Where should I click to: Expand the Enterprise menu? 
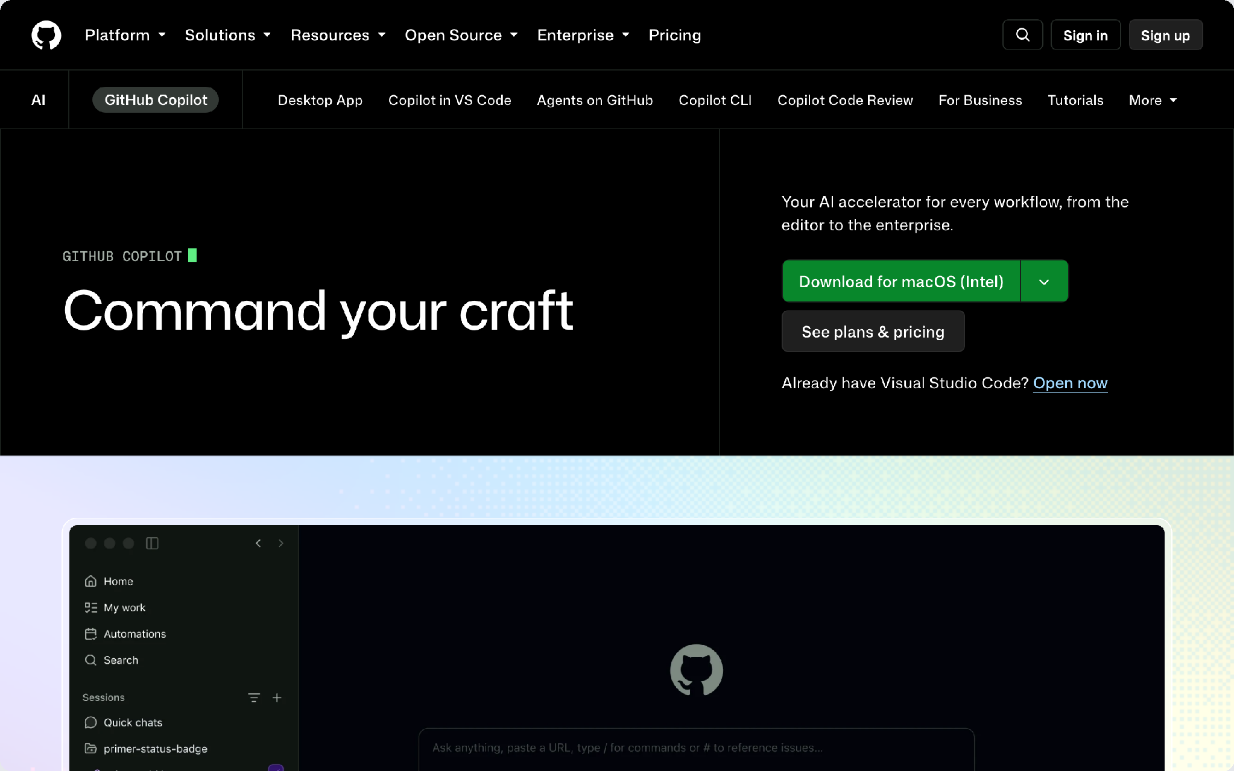point(583,35)
